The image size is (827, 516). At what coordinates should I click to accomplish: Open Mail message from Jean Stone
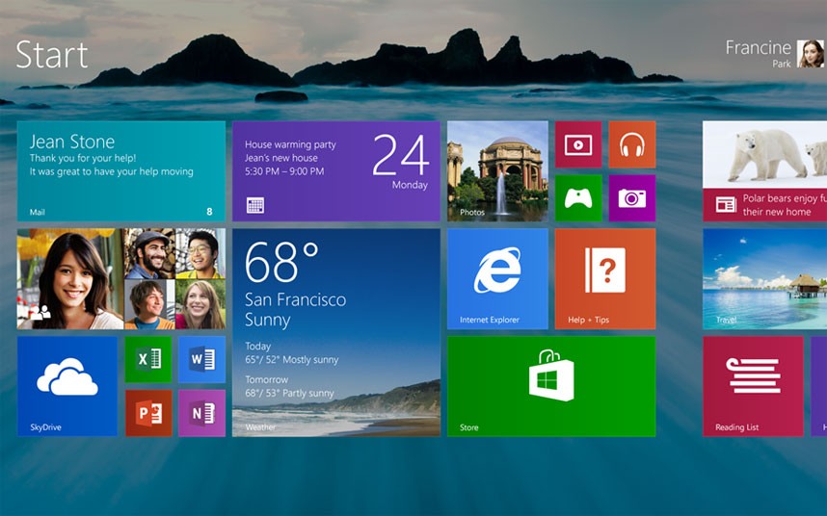pyautogui.click(x=121, y=170)
